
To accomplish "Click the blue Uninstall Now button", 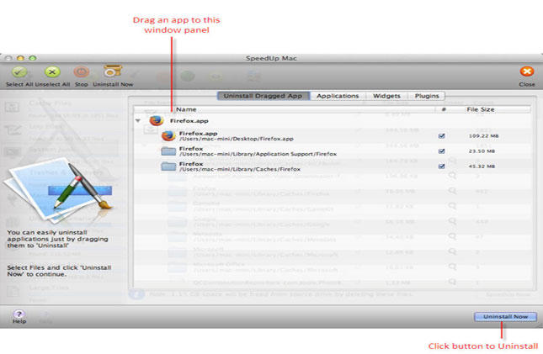I will click(x=505, y=317).
